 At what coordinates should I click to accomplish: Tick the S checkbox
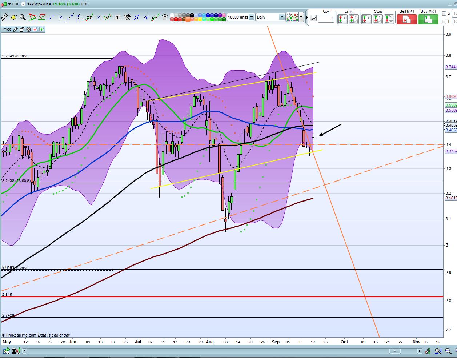tap(444, 13)
